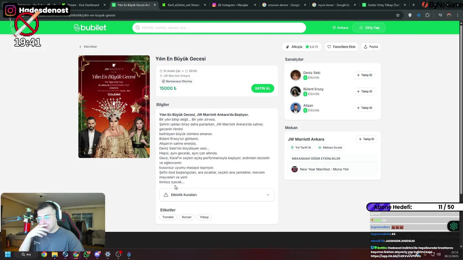Switch to the Stream - Kick Dashboard tab
The height and width of the screenshot is (260, 463).
[82, 5]
